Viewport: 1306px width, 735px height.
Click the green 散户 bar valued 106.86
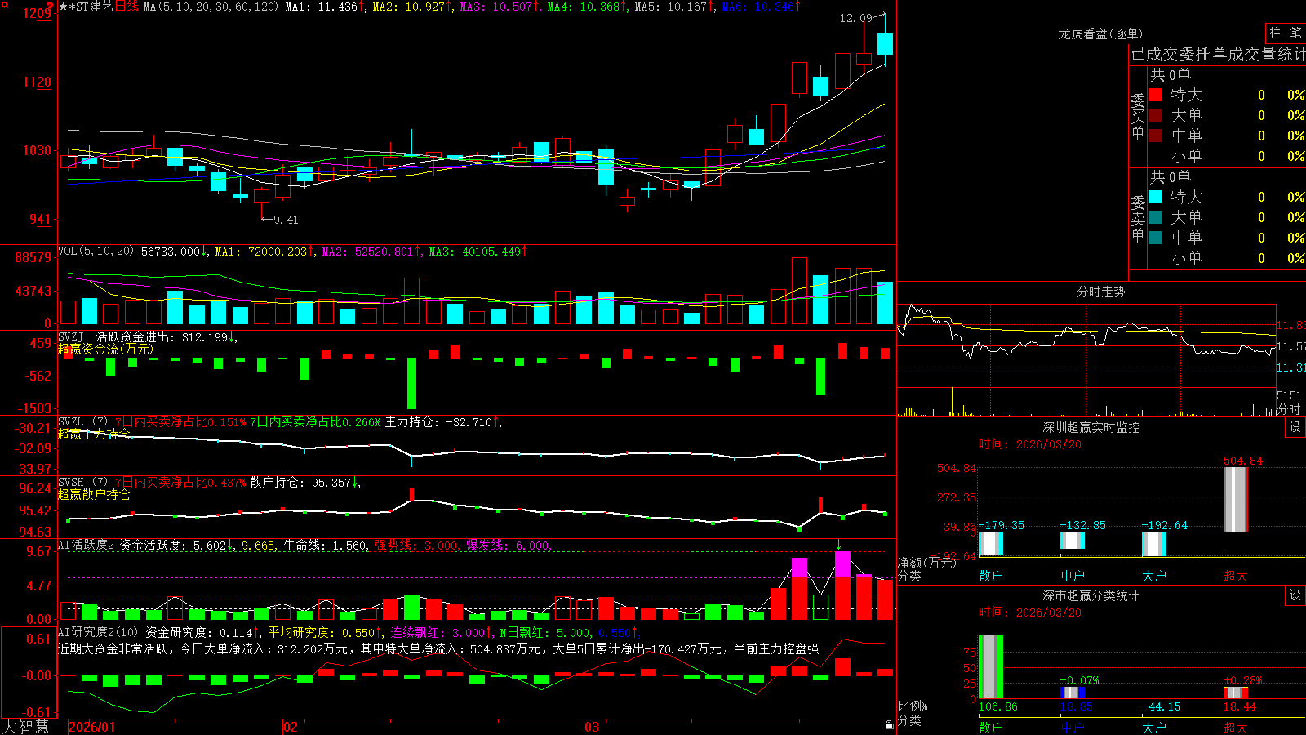coord(991,667)
